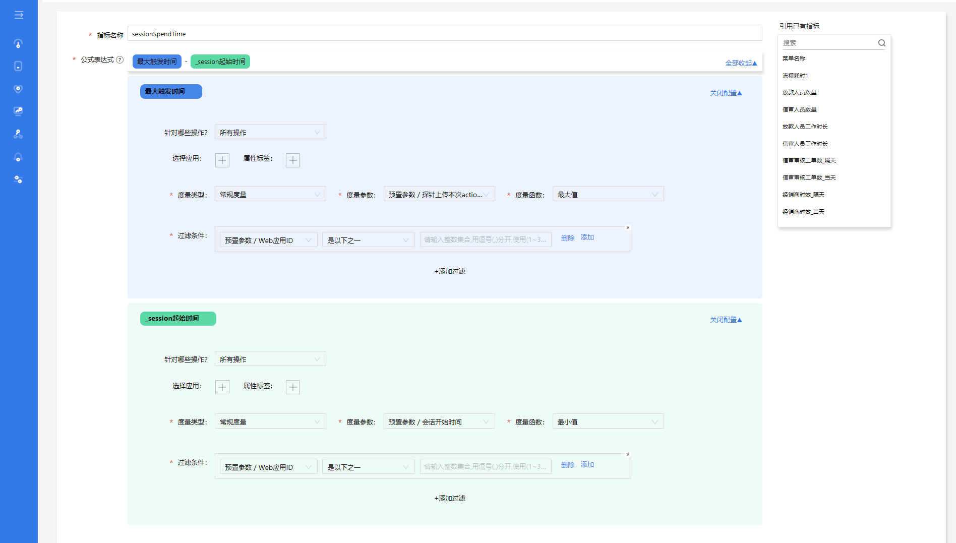Select 经销商时效_当天 from indicator list
The image size is (956, 543).
coord(803,212)
